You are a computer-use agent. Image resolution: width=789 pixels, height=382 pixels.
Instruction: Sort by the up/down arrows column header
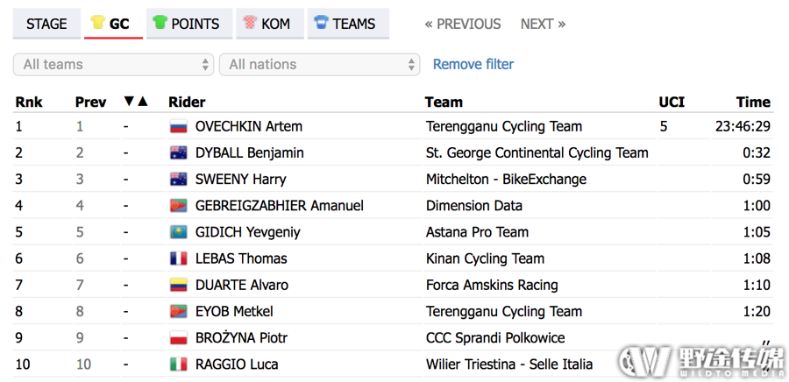click(136, 102)
